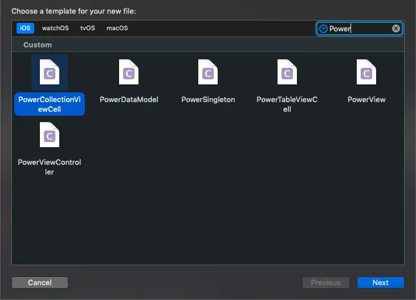Click the PowerDataModel label text

129,100
